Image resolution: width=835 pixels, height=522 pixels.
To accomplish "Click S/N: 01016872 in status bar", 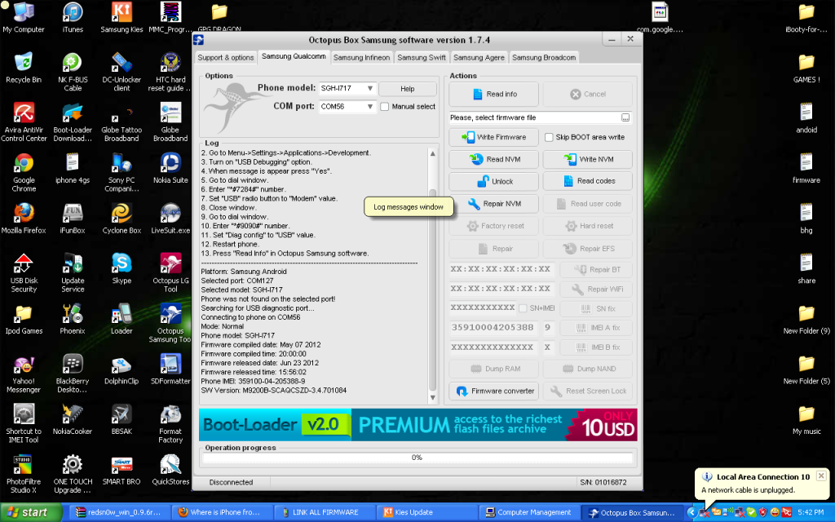I will pyautogui.click(x=603, y=483).
